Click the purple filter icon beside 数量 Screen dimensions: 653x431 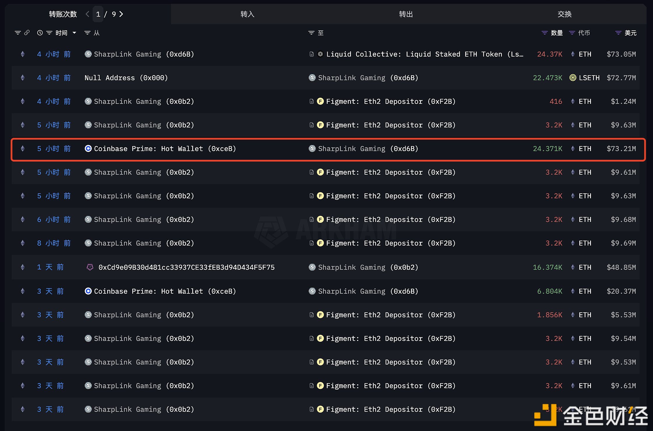pos(544,33)
